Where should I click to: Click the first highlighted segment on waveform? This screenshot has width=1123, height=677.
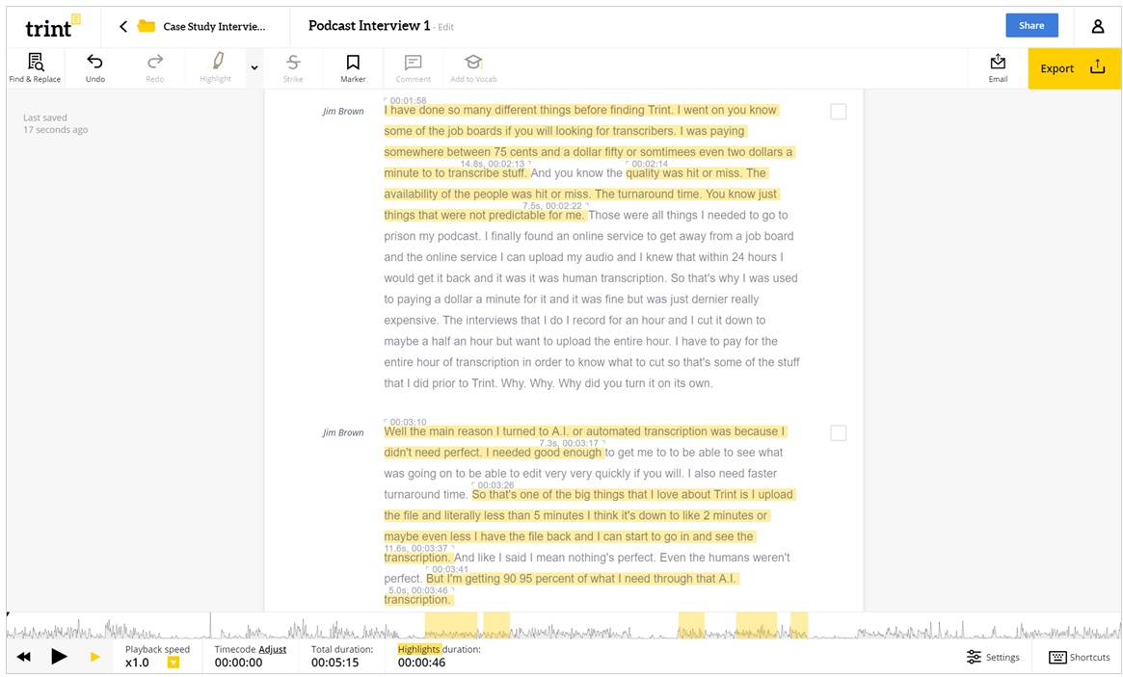click(x=450, y=625)
